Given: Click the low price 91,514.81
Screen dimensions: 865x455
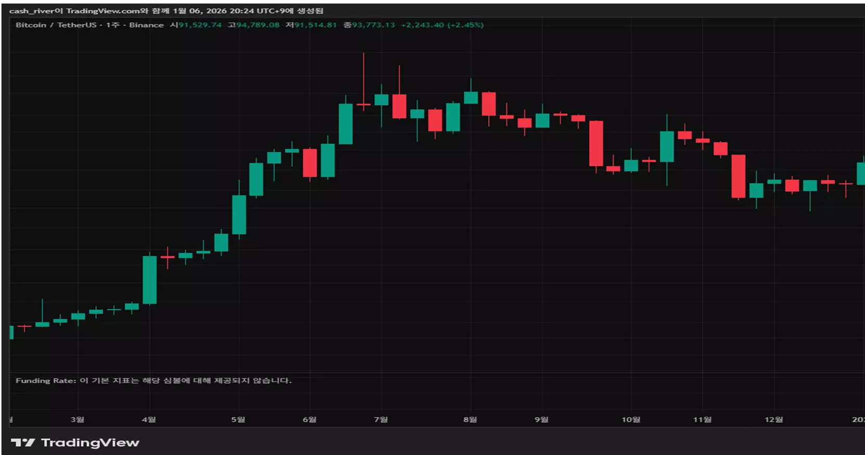Looking at the screenshot, I should click(x=315, y=25).
